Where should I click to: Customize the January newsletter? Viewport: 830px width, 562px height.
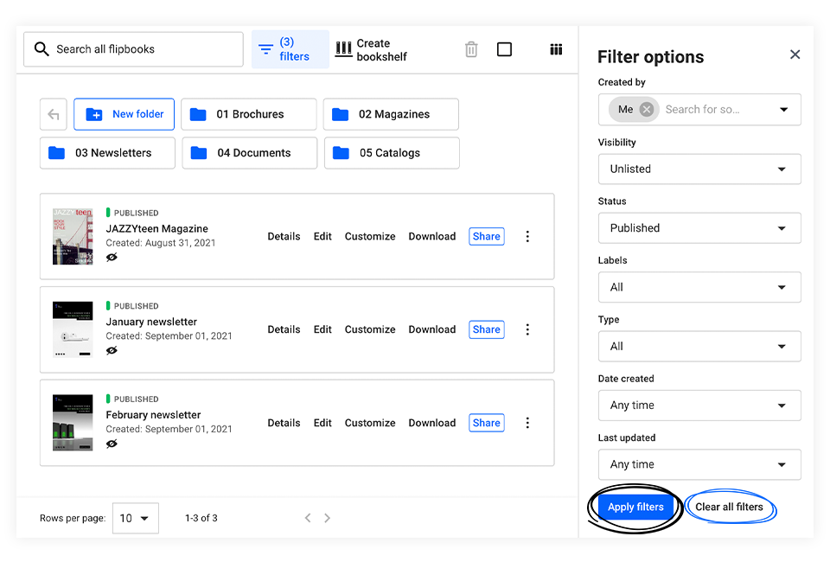point(370,329)
